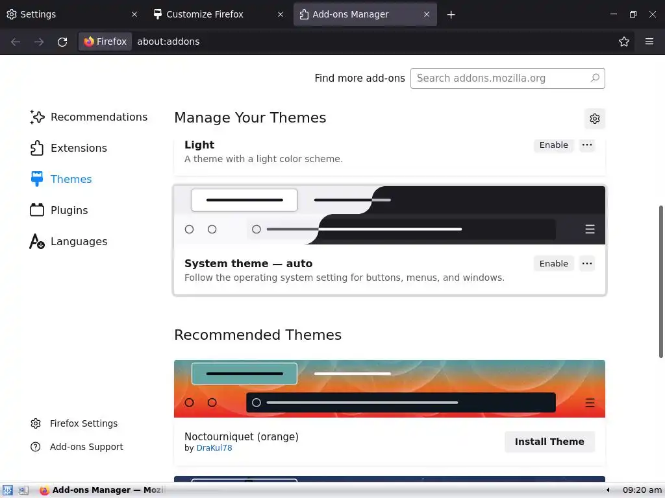665x498 pixels.
Task: Click the vertical page scrollbar
Action: pyautogui.click(x=660, y=281)
